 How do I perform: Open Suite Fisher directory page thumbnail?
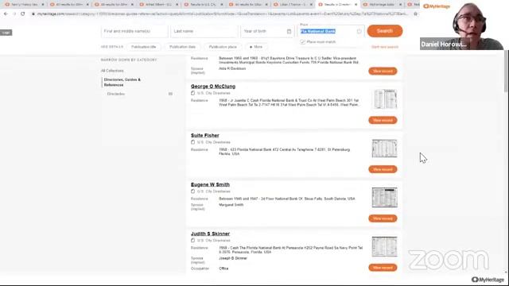(x=385, y=149)
